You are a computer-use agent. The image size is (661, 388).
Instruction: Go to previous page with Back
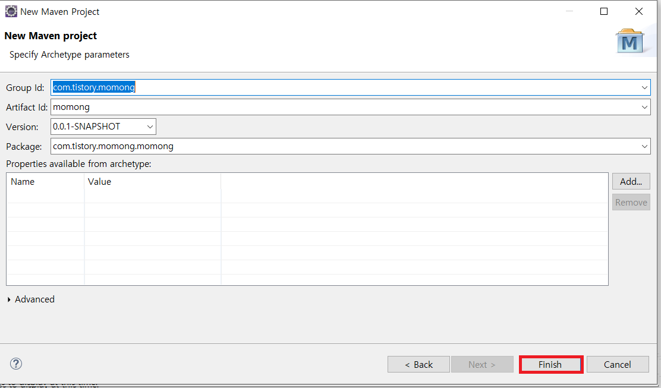(418, 364)
